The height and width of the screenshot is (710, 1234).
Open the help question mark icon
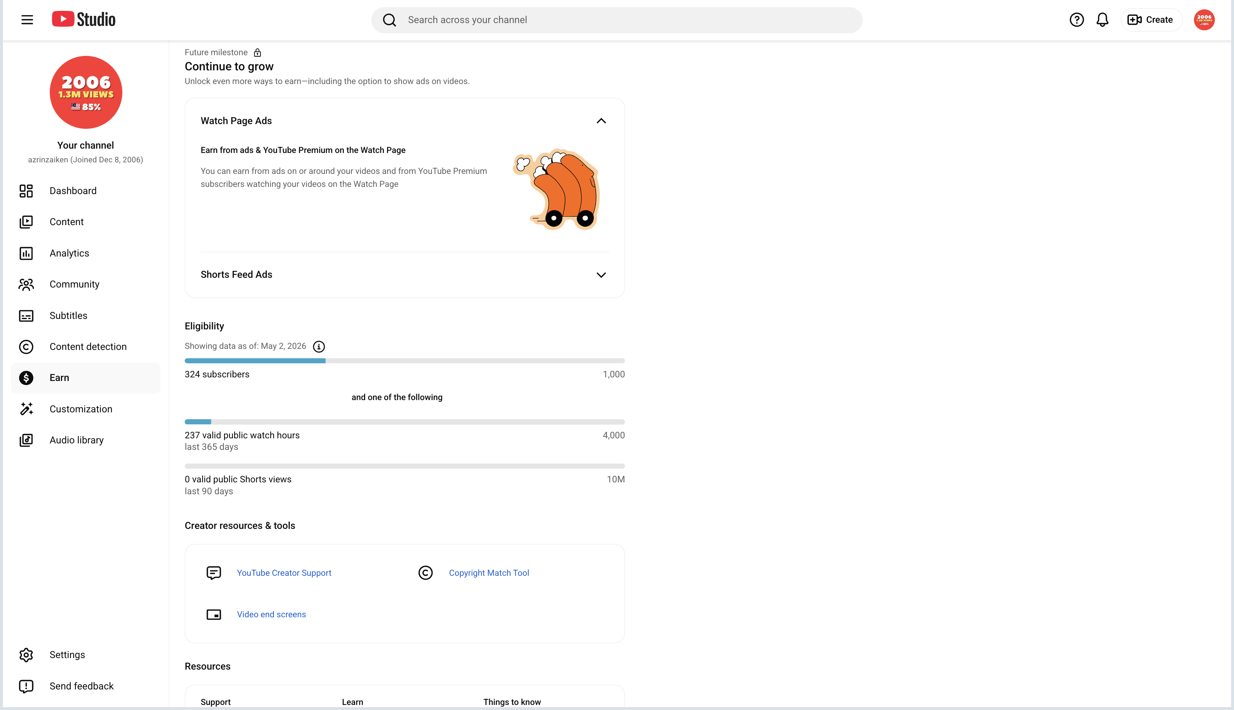[1077, 19]
